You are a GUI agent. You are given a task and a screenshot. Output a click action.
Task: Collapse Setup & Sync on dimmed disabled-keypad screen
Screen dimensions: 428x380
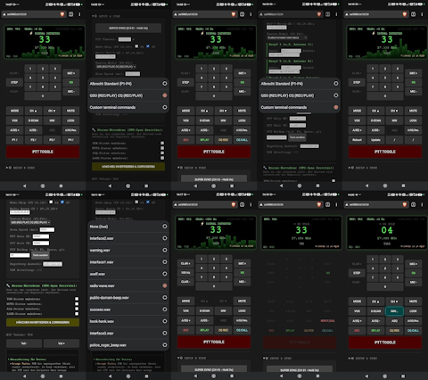[277, 359]
